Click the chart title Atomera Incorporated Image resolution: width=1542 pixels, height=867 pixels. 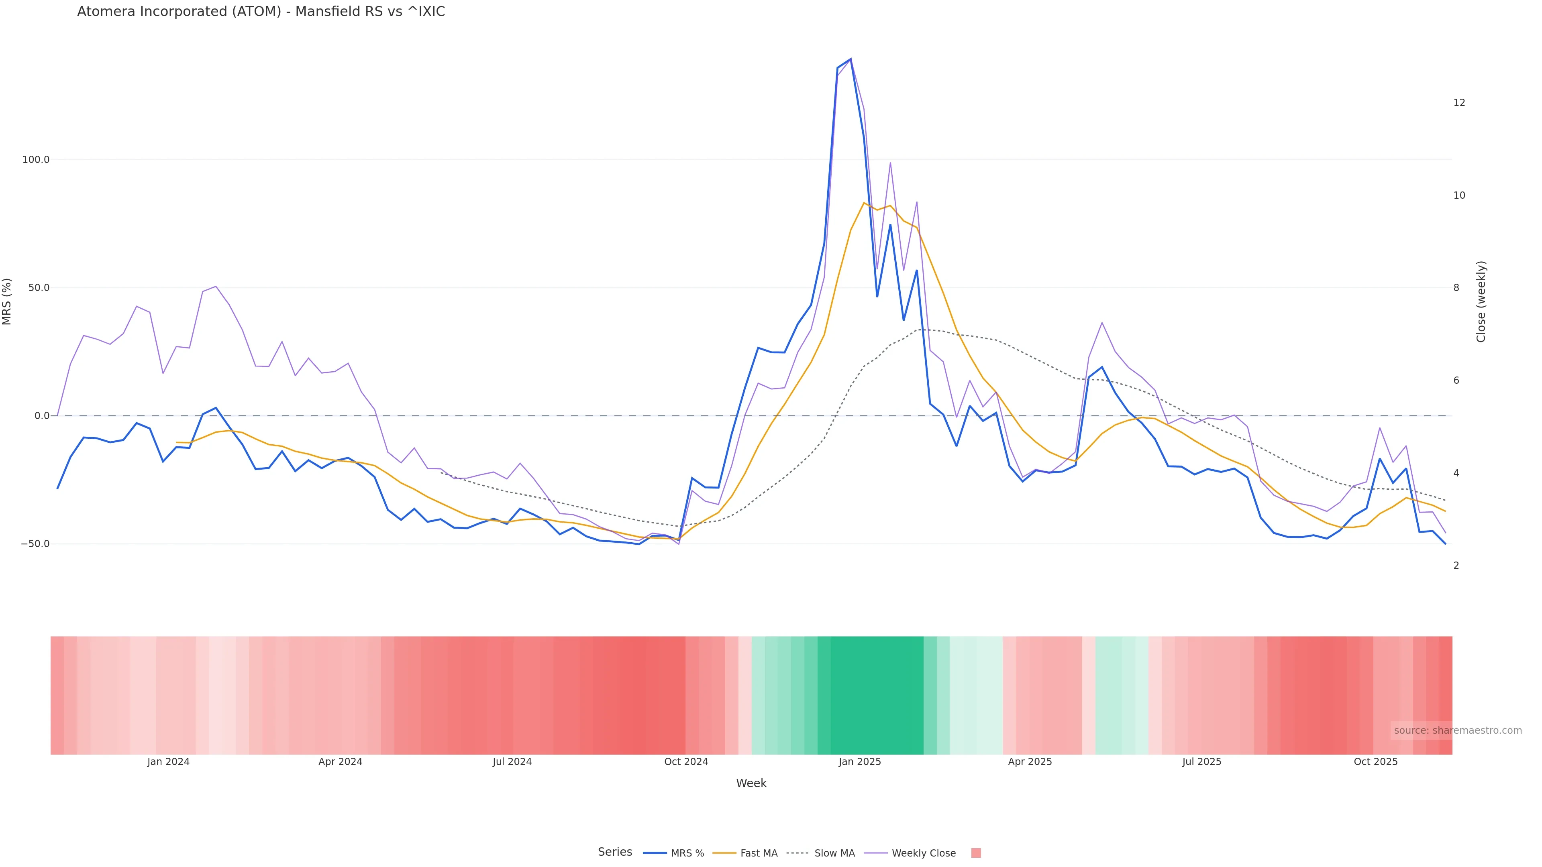click(x=261, y=12)
